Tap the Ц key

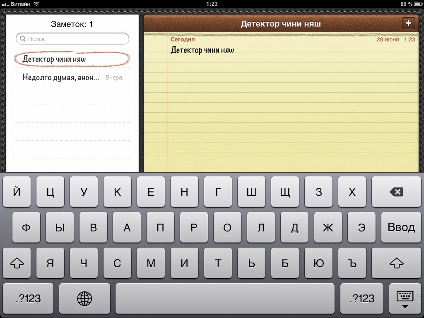(x=50, y=192)
